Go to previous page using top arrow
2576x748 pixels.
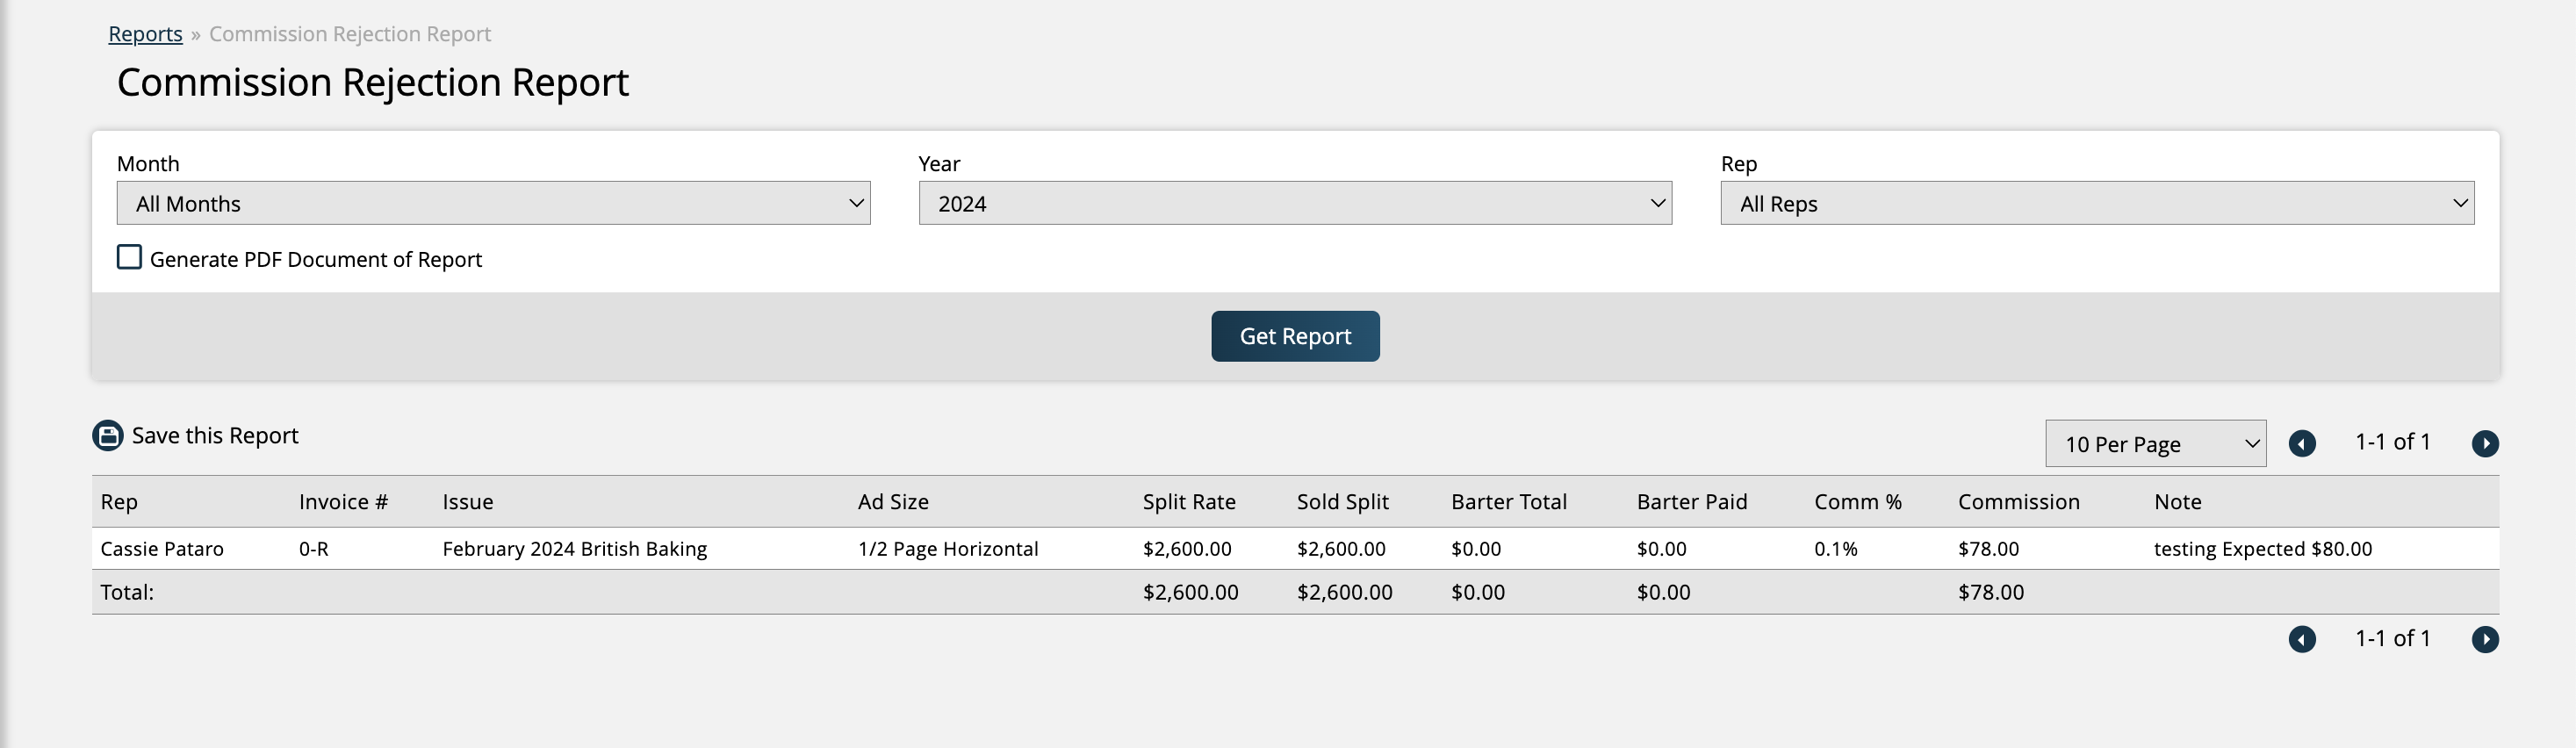[2301, 443]
